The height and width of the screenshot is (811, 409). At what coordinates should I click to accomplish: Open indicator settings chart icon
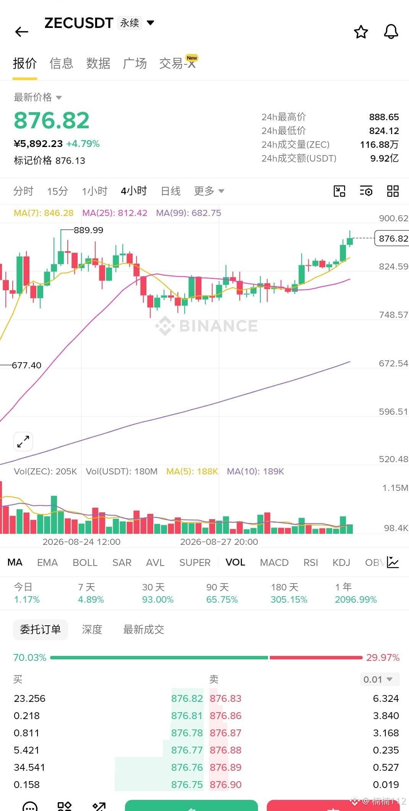tap(393, 562)
